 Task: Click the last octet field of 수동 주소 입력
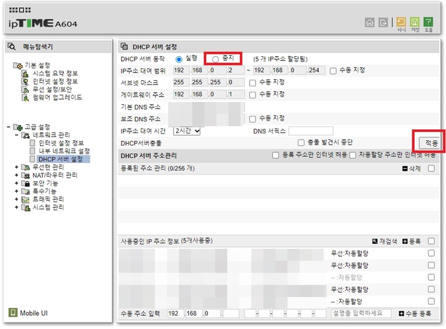point(231,314)
